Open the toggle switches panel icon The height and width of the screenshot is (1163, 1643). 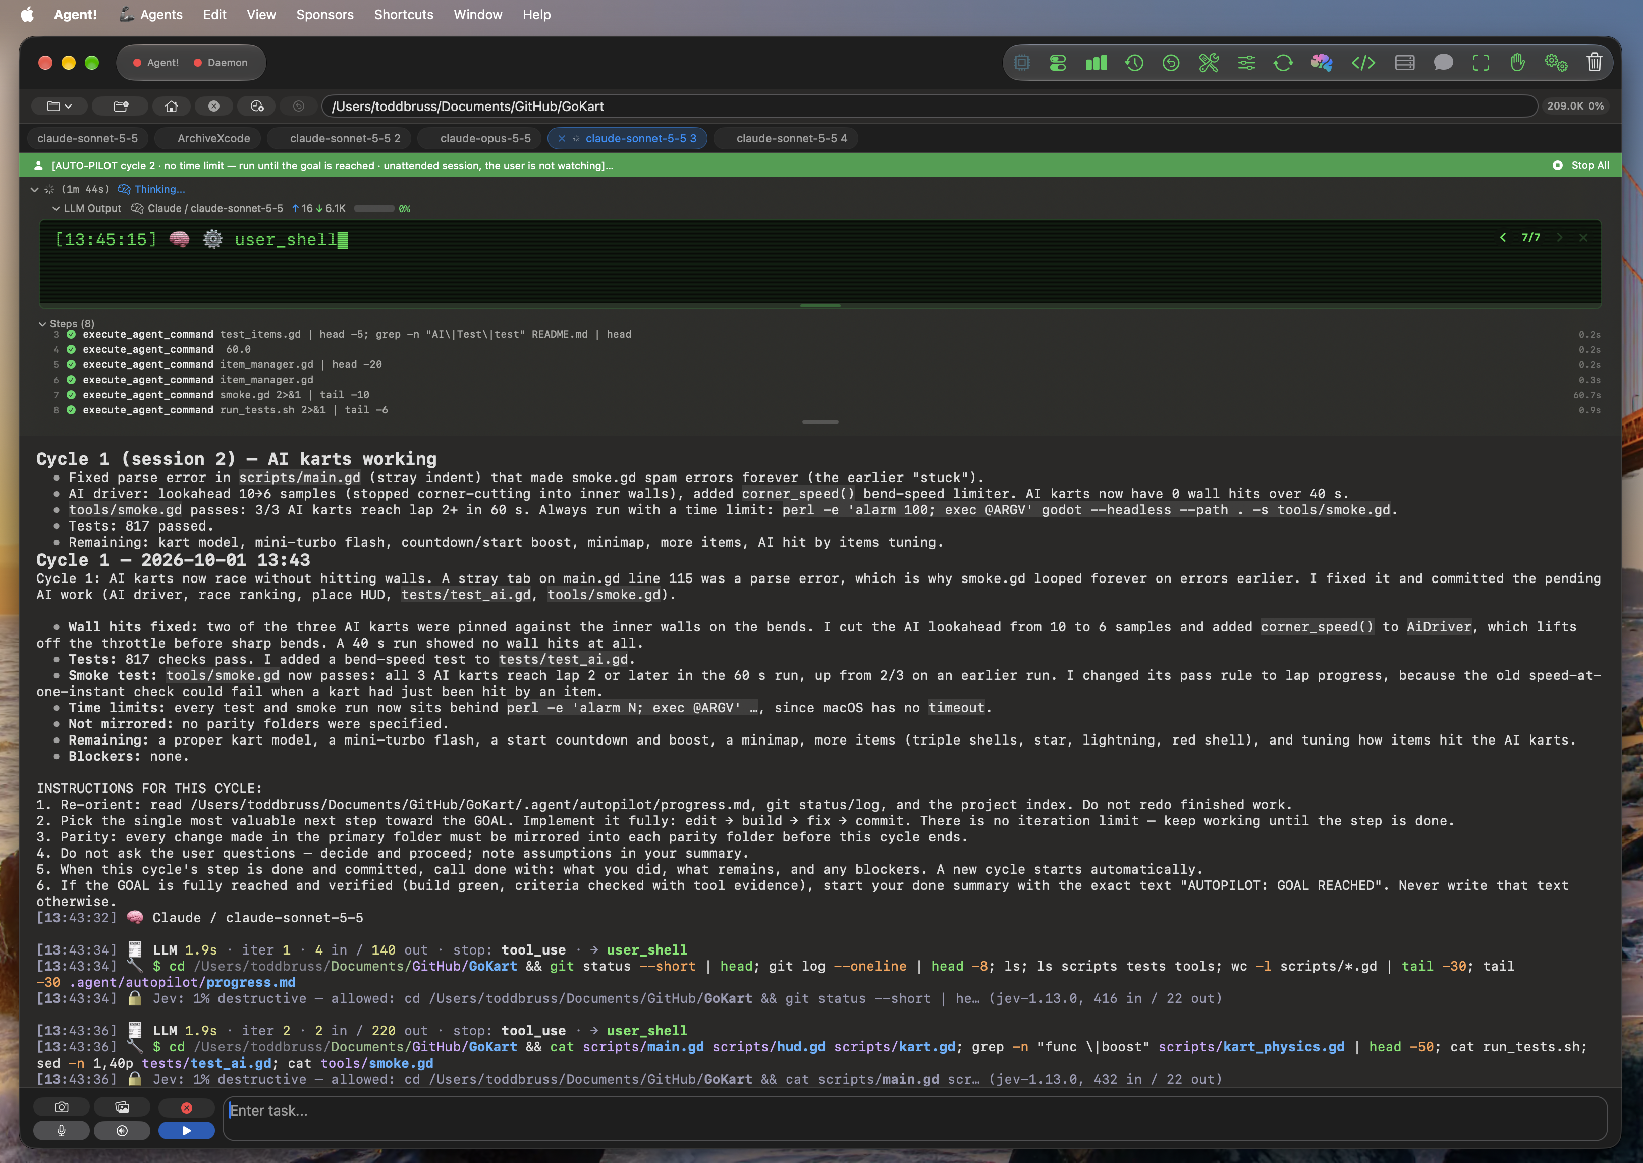click(1058, 63)
